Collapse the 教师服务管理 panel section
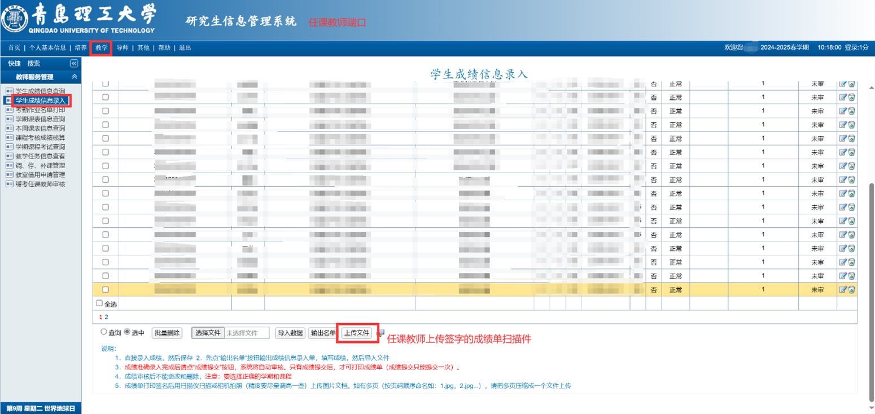Screen dimensions: 875x414 click(74, 77)
